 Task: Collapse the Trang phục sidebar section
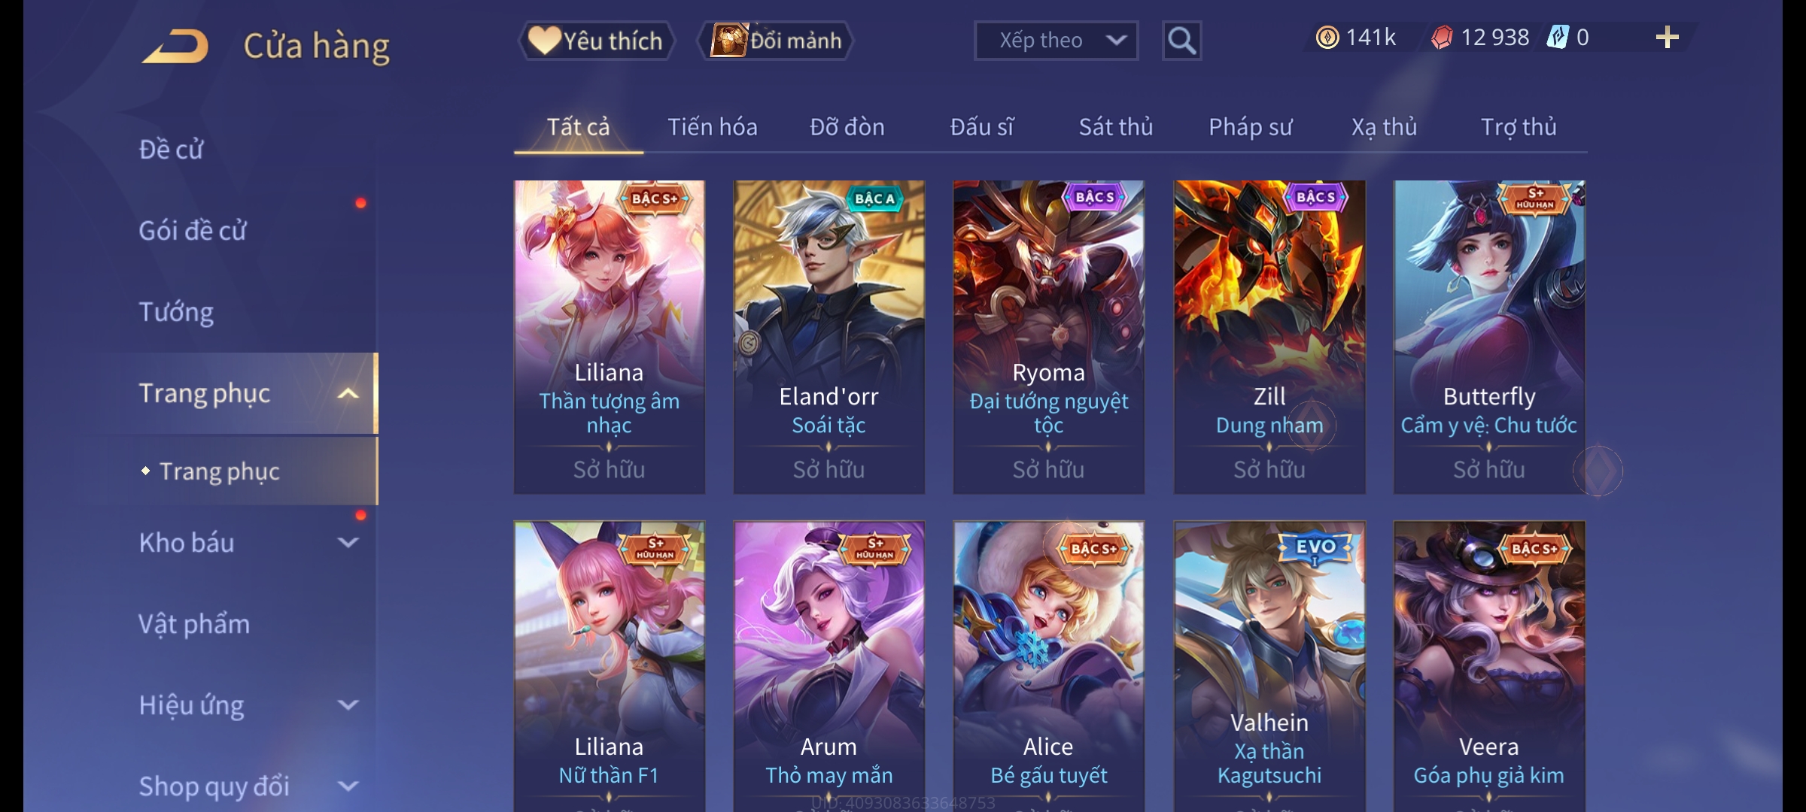tap(348, 394)
